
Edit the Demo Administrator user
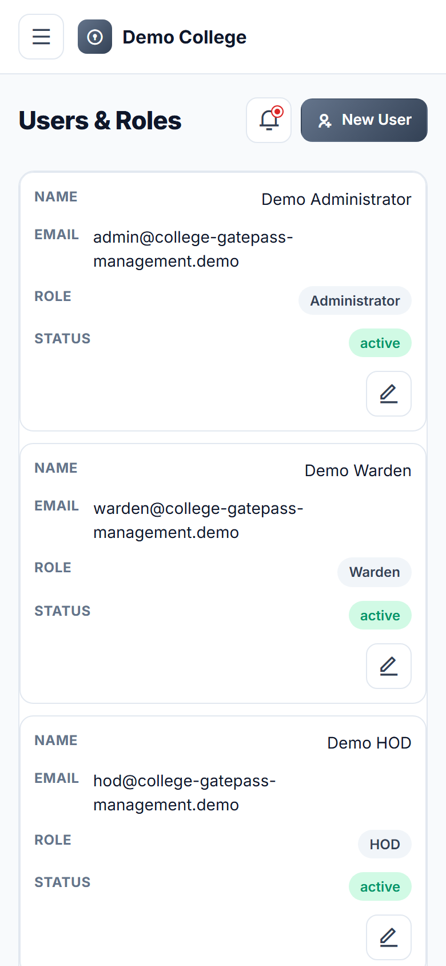point(389,394)
